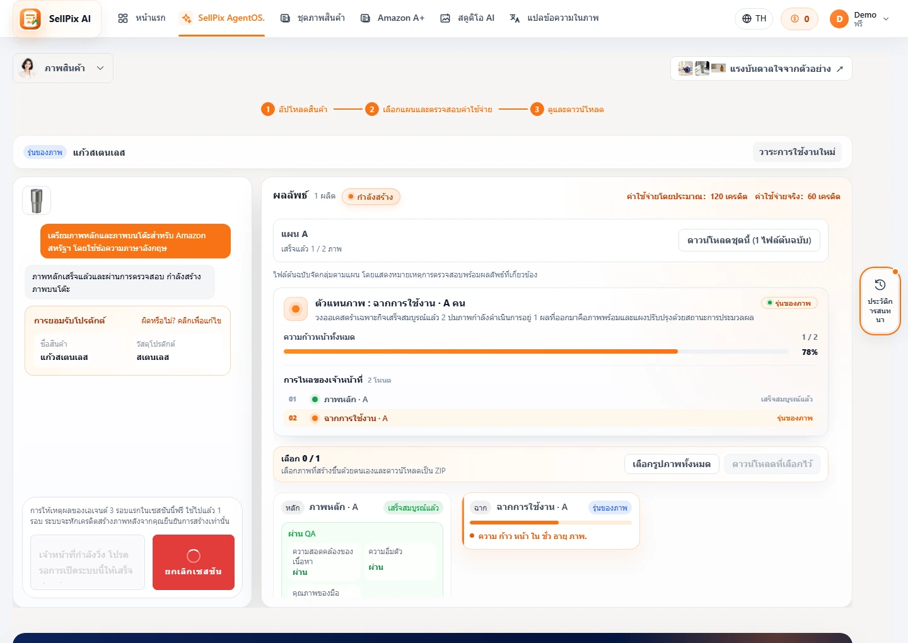908x643 pixels.
Task: Click the ผ่าน QA label
Action: coord(302,533)
